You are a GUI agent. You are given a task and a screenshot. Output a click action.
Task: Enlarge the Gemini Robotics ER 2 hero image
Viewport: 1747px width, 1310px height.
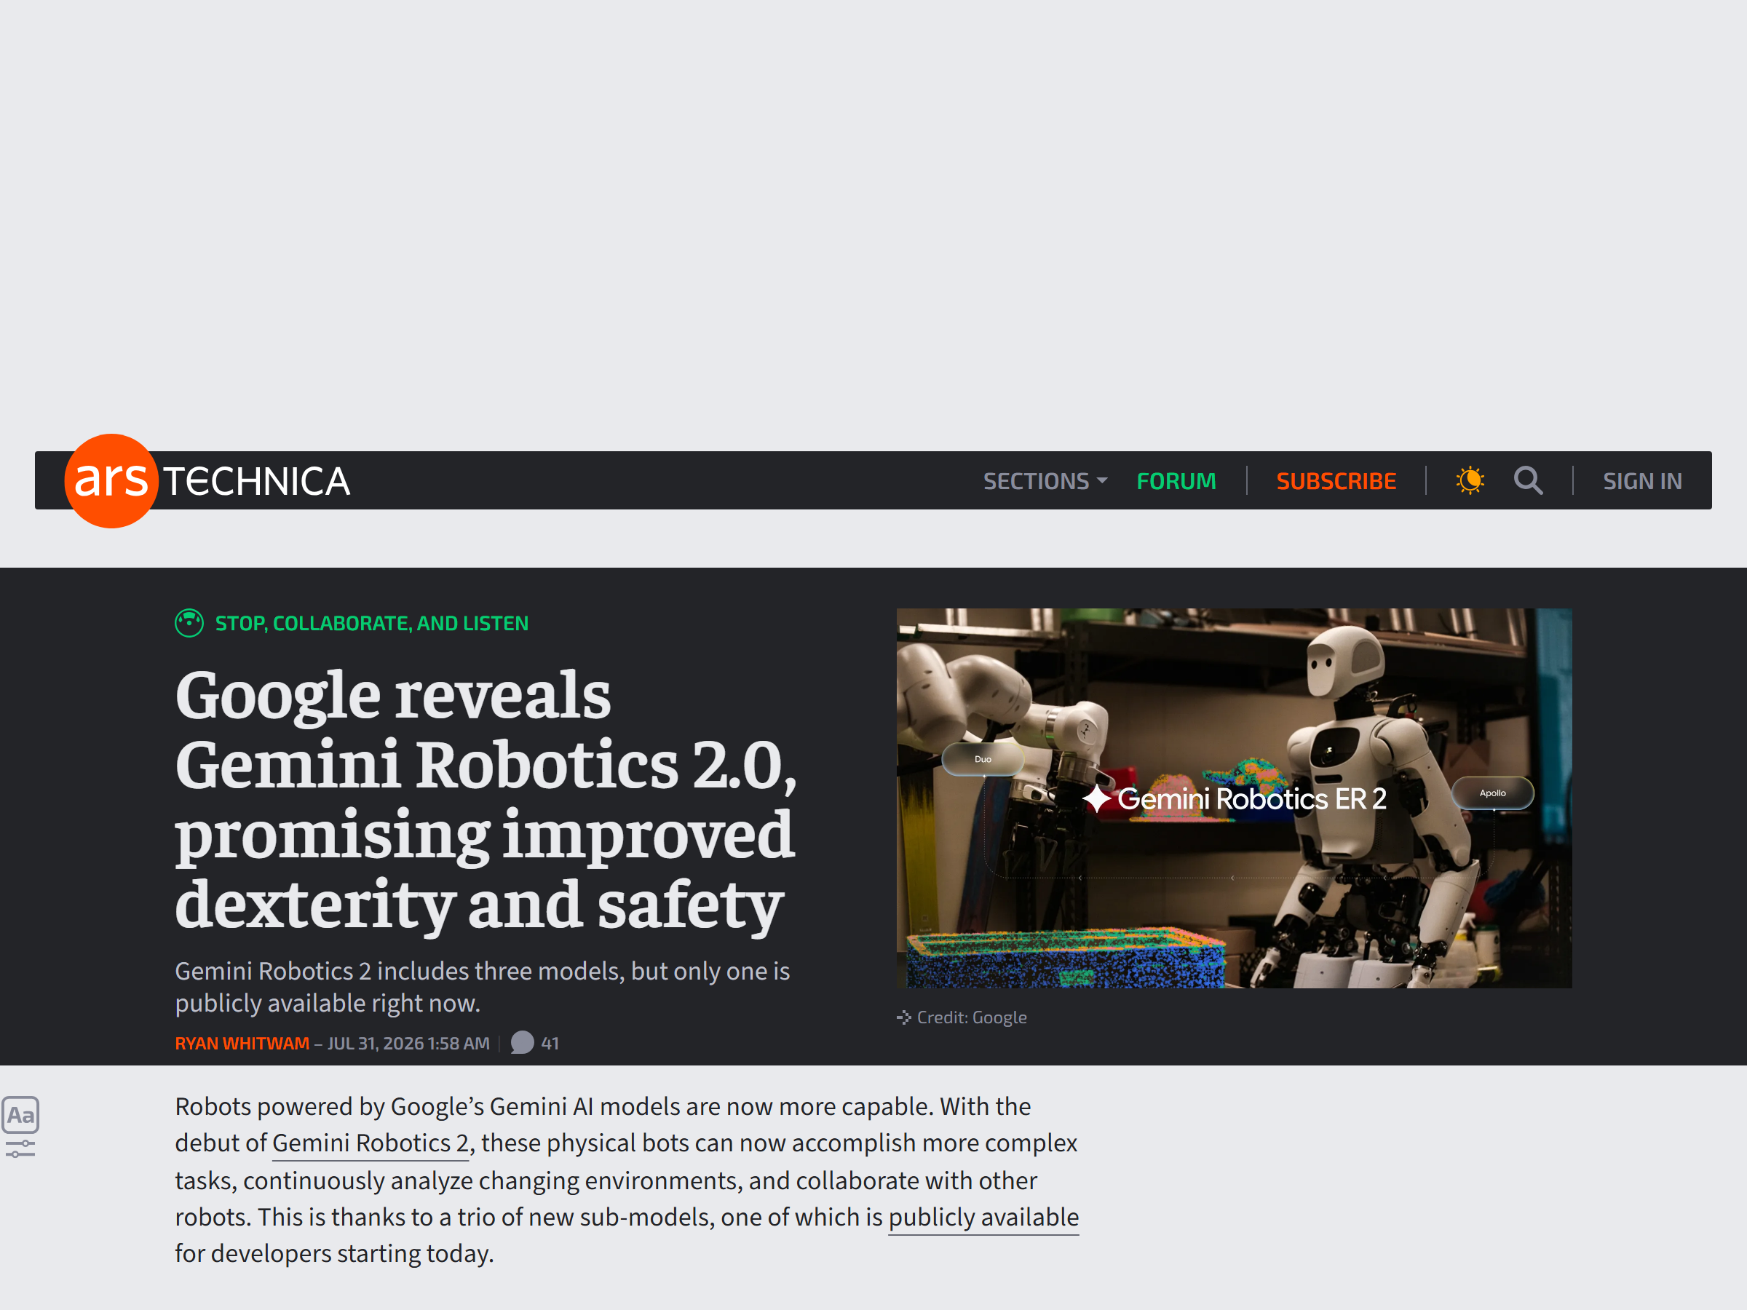point(1234,798)
